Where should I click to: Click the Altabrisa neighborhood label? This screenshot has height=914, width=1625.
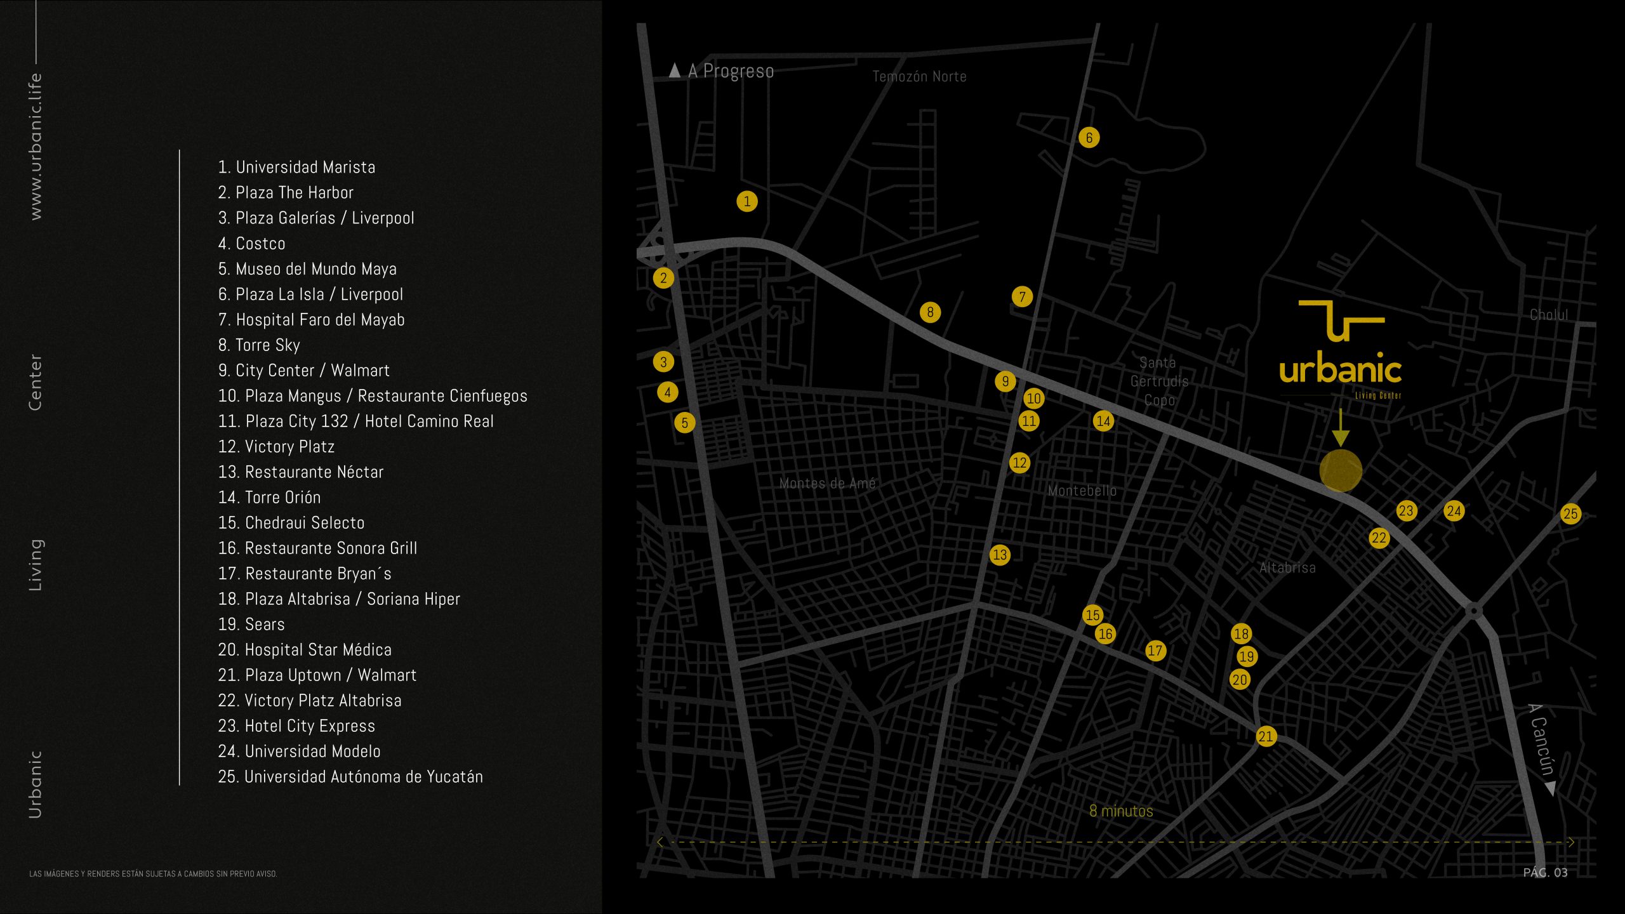1287,567
